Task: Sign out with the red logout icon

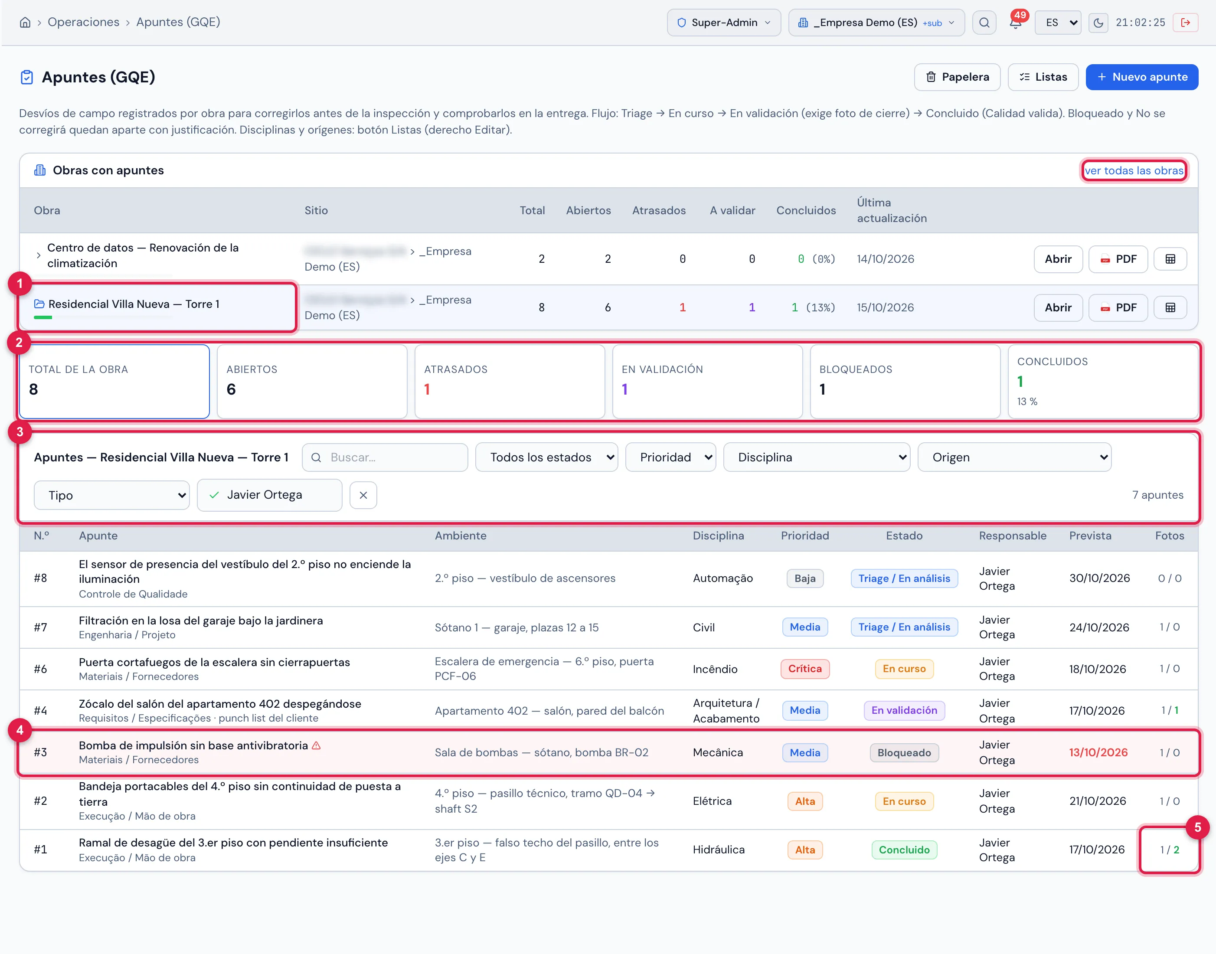Action: pos(1185,23)
